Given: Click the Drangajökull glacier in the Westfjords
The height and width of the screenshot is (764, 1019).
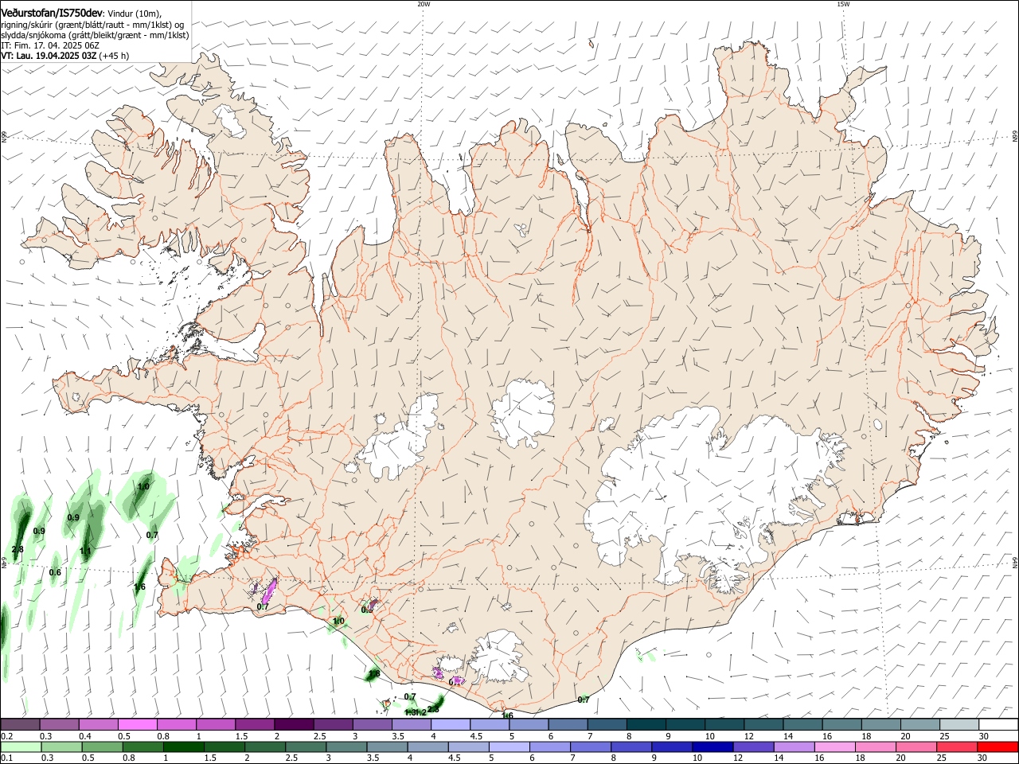Looking at the screenshot, I should pyautogui.click(x=231, y=120).
